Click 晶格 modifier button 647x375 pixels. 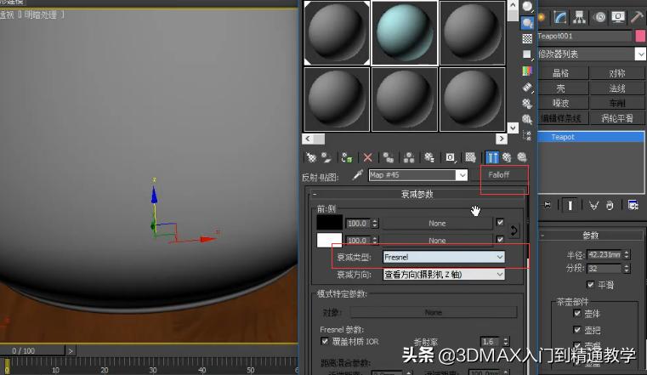pos(561,73)
